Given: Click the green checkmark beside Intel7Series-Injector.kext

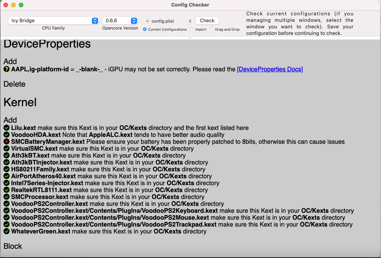Looking at the screenshot, I should pyautogui.click(x=7, y=183).
